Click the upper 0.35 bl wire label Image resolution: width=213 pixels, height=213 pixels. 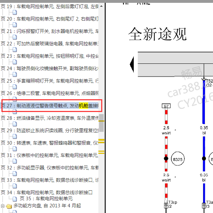tap(204, 130)
